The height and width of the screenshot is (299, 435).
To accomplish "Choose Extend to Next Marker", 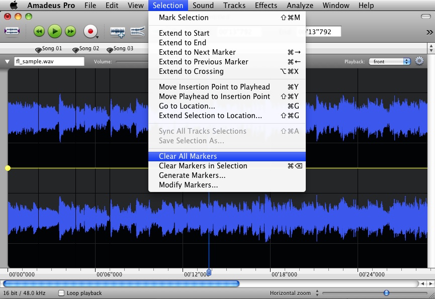I will click(x=227, y=52).
